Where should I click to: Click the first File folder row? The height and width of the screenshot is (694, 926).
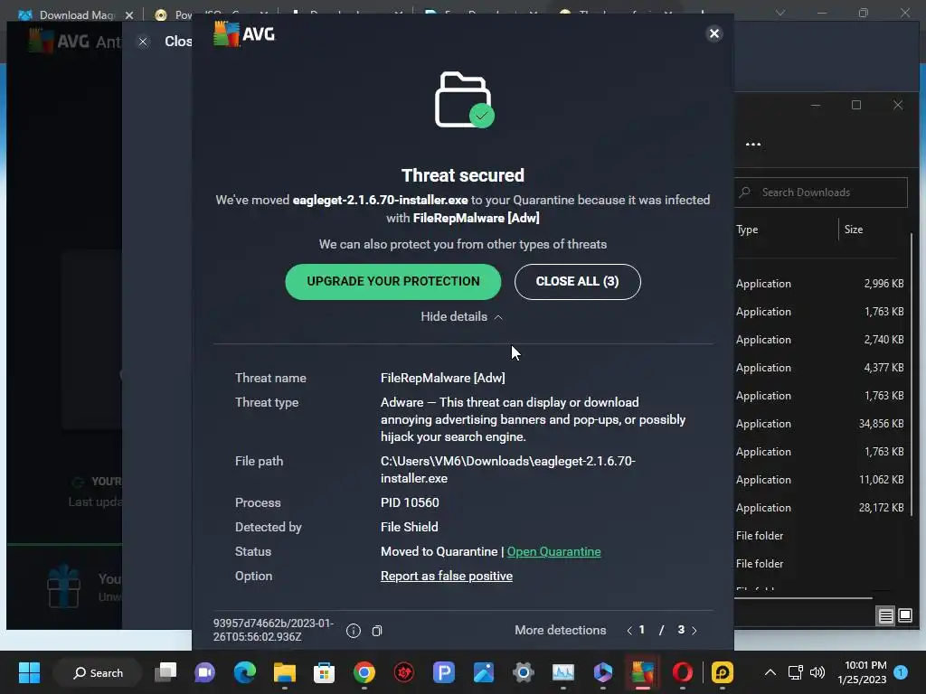819,536
